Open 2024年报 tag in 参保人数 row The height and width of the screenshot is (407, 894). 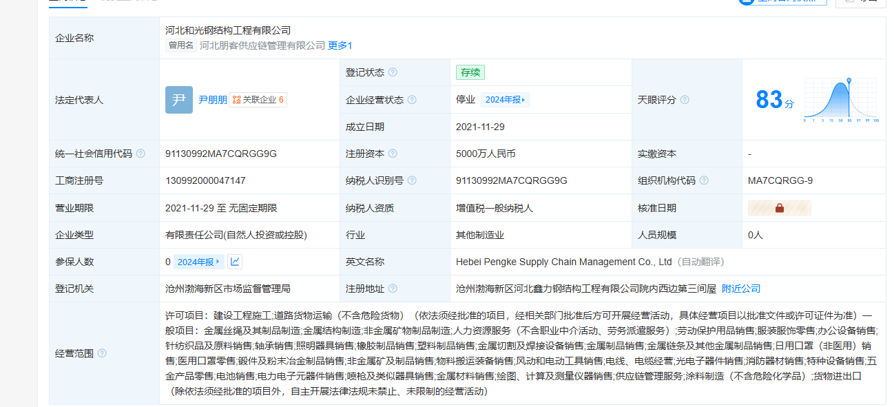[x=199, y=262]
